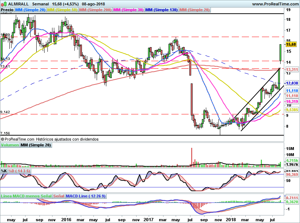Click the %D (14 3 5) label
Screen dimensions: 300x223
[x=19, y=171]
